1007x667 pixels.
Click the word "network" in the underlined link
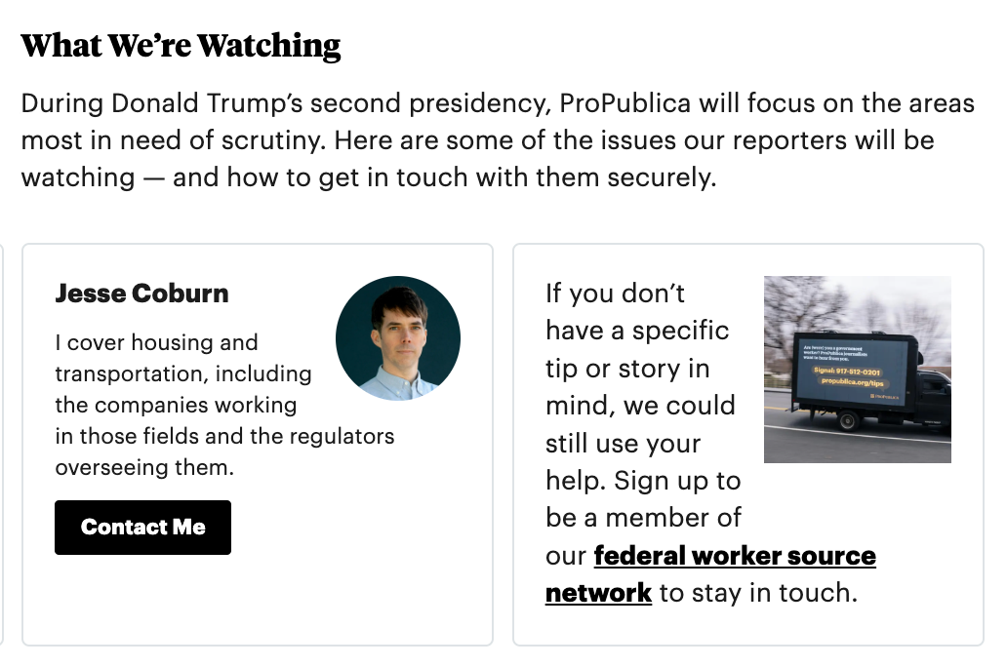coord(598,593)
